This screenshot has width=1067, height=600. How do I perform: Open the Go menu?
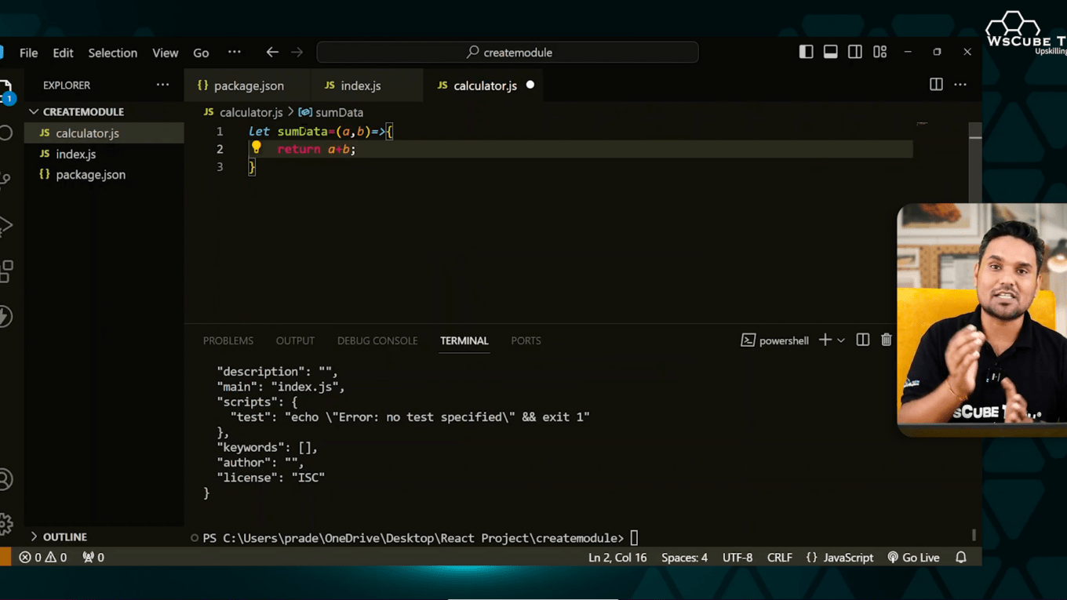point(201,53)
